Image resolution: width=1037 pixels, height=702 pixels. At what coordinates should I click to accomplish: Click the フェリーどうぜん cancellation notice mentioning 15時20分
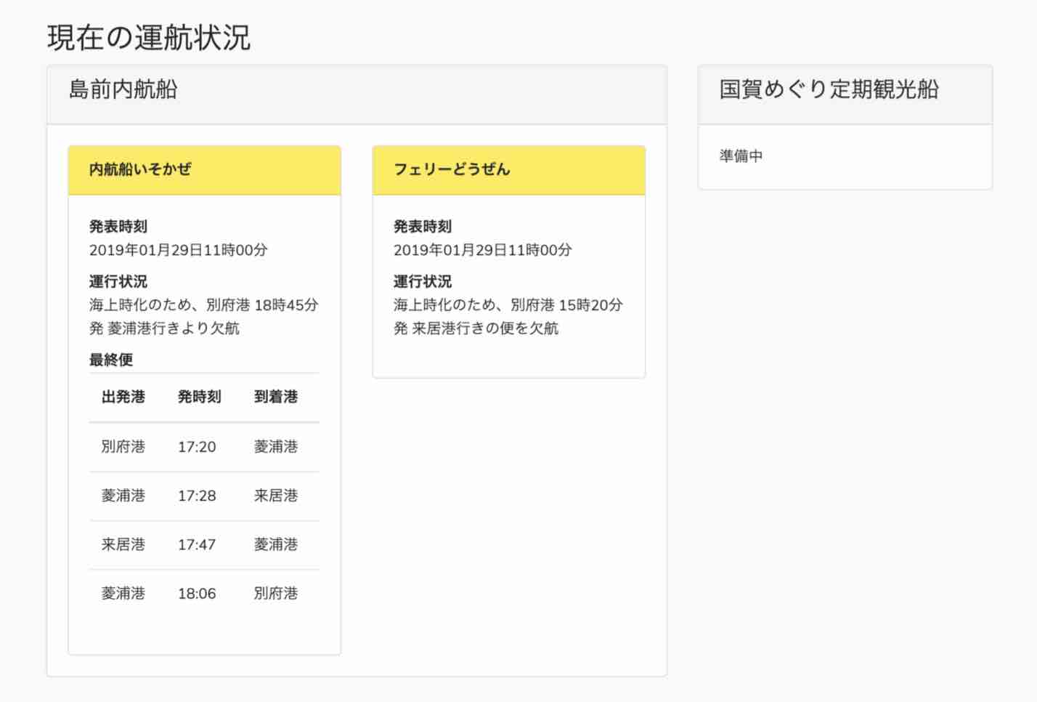tap(508, 316)
